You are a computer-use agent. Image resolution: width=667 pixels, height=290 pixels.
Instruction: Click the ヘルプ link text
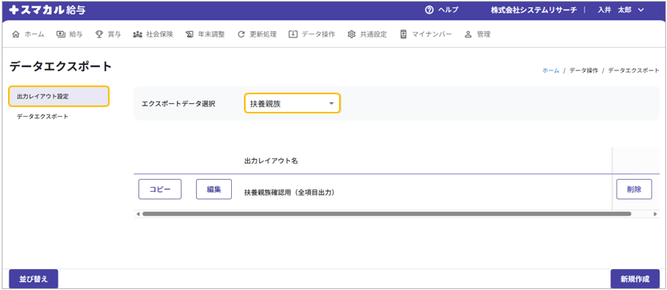point(448,10)
